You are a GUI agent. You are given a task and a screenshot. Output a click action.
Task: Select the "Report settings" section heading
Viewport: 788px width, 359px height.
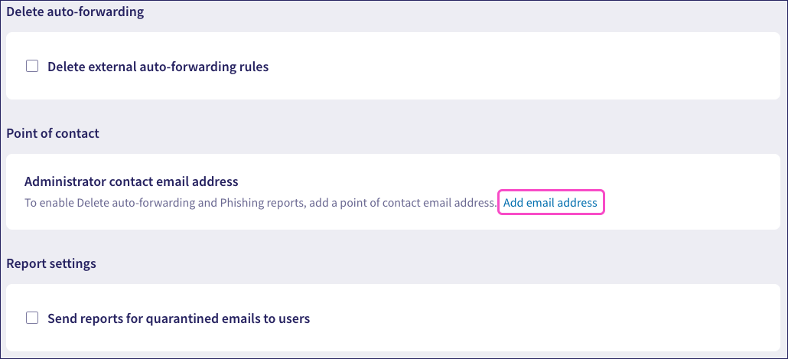point(51,263)
